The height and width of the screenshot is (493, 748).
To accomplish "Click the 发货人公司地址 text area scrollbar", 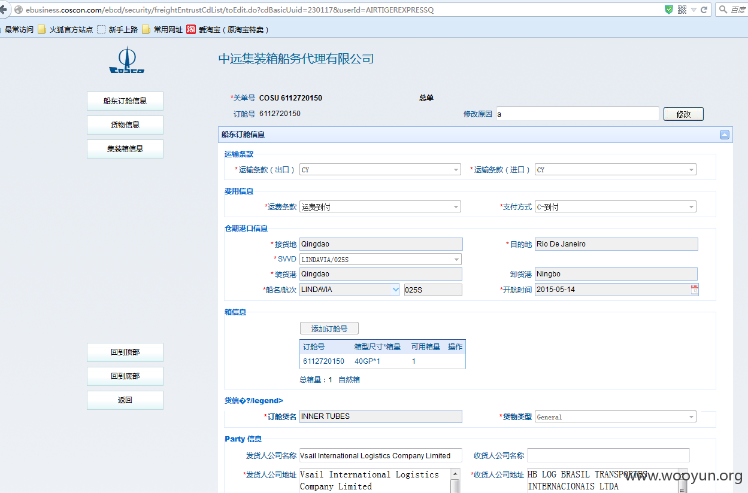I will click(455, 480).
